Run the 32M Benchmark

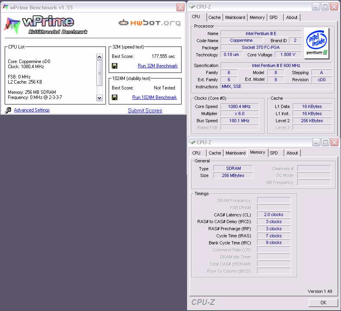[x=158, y=66]
